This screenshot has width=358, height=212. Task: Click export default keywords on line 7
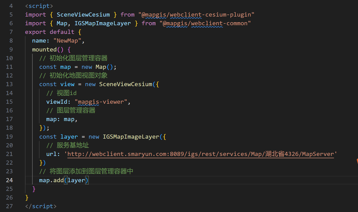(x=50, y=32)
